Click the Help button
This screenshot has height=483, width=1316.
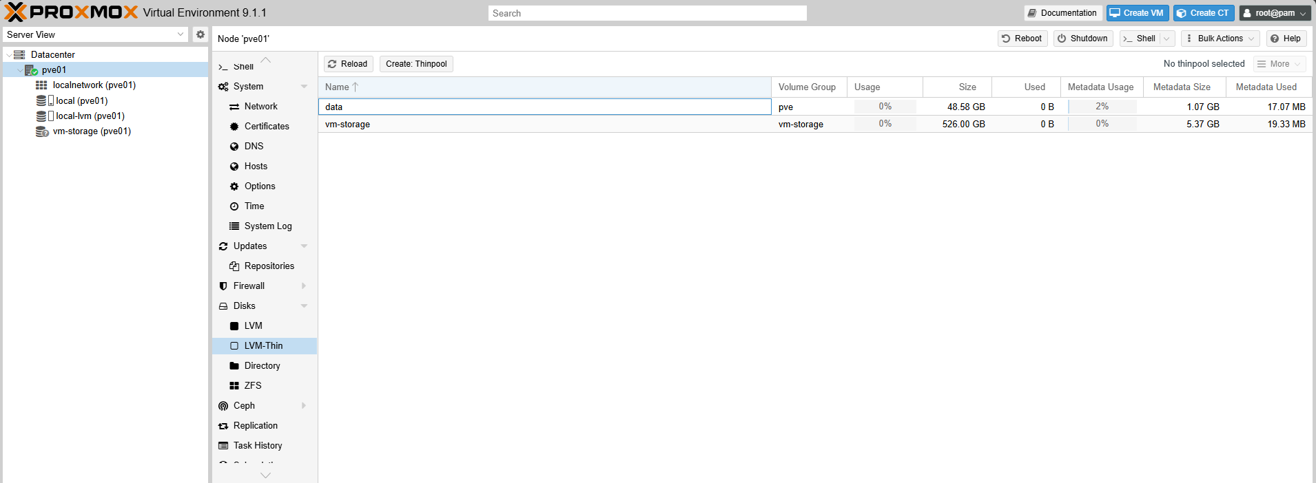pyautogui.click(x=1286, y=39)
